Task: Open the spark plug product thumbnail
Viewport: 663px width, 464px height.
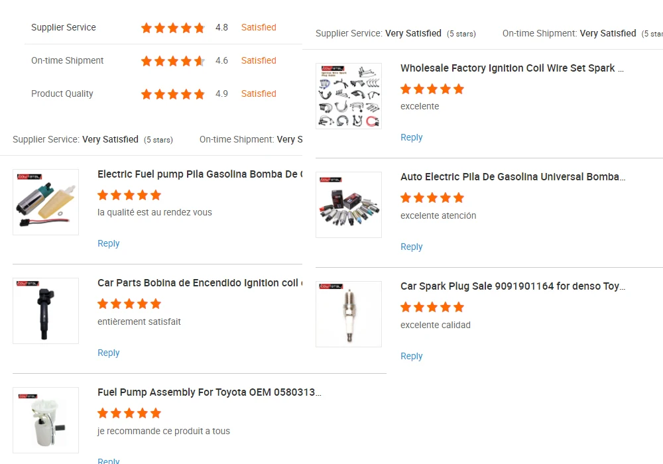Action: (x=349, y=314)
